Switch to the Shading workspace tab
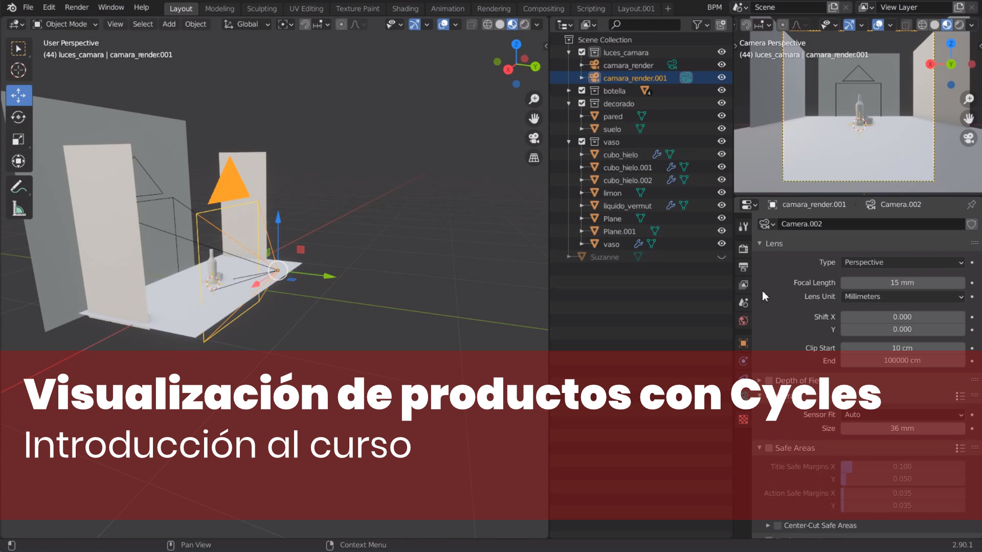982x552 pixels. [405, 9]
